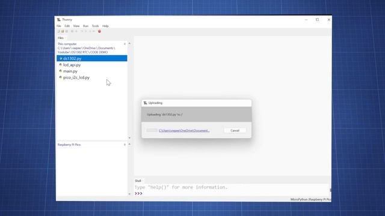Image resolution: width=385 pixels, height=216 pixels.
Task: Click the scroll-up arrow of the Raspberry Pi Pico list
Action: point(129,144)
